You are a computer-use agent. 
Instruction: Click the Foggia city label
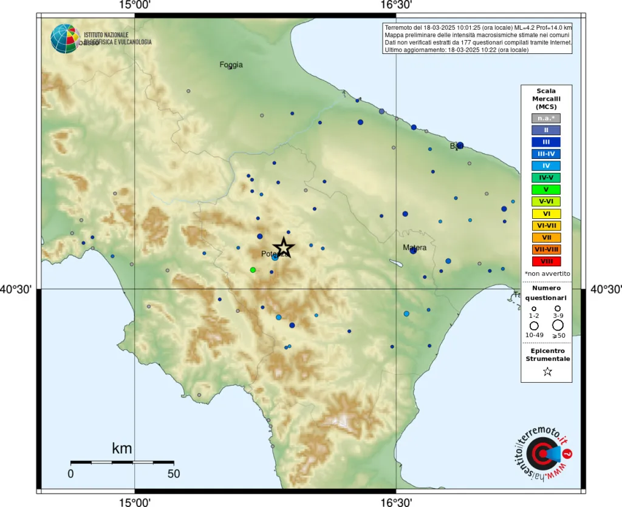pyautogui.click(x=231, y=65)
